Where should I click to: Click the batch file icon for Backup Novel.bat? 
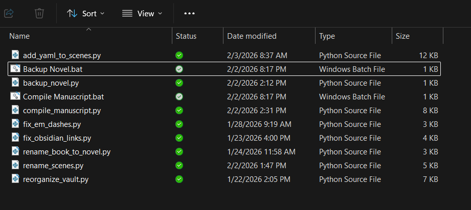click(15, 69)
